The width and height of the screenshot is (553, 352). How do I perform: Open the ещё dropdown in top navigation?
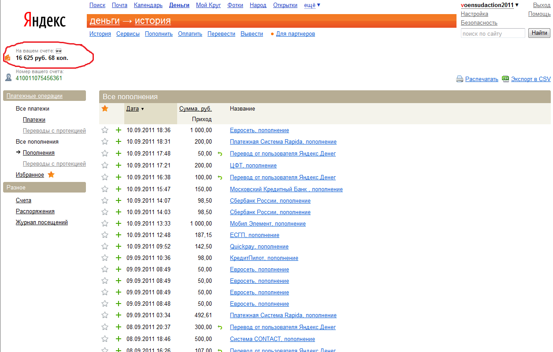point(312,5)
